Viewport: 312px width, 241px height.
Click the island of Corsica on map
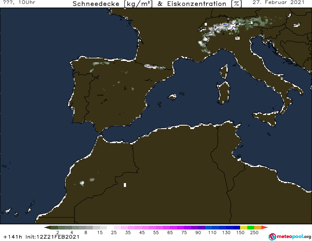[x=224, y=71]
